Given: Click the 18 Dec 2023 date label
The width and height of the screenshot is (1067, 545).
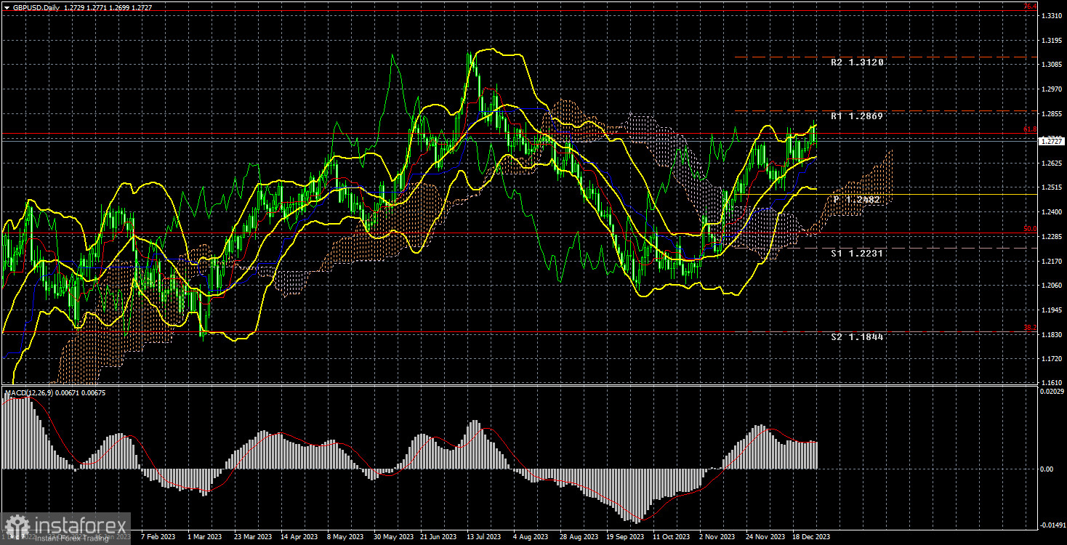Looking at the screenshot, I should tap(811, 537).
